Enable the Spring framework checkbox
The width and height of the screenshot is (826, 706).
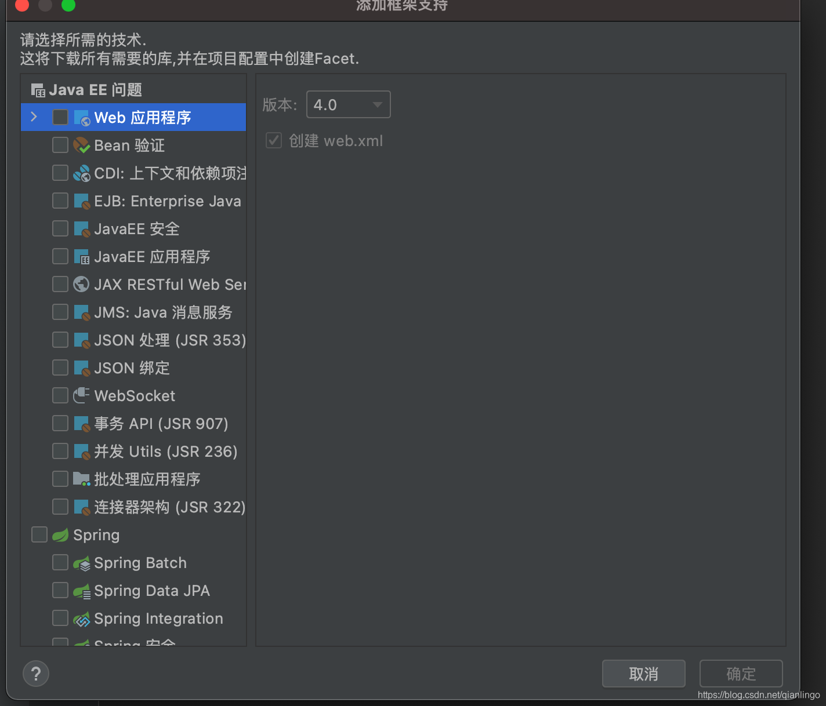[x=39, y=535]
